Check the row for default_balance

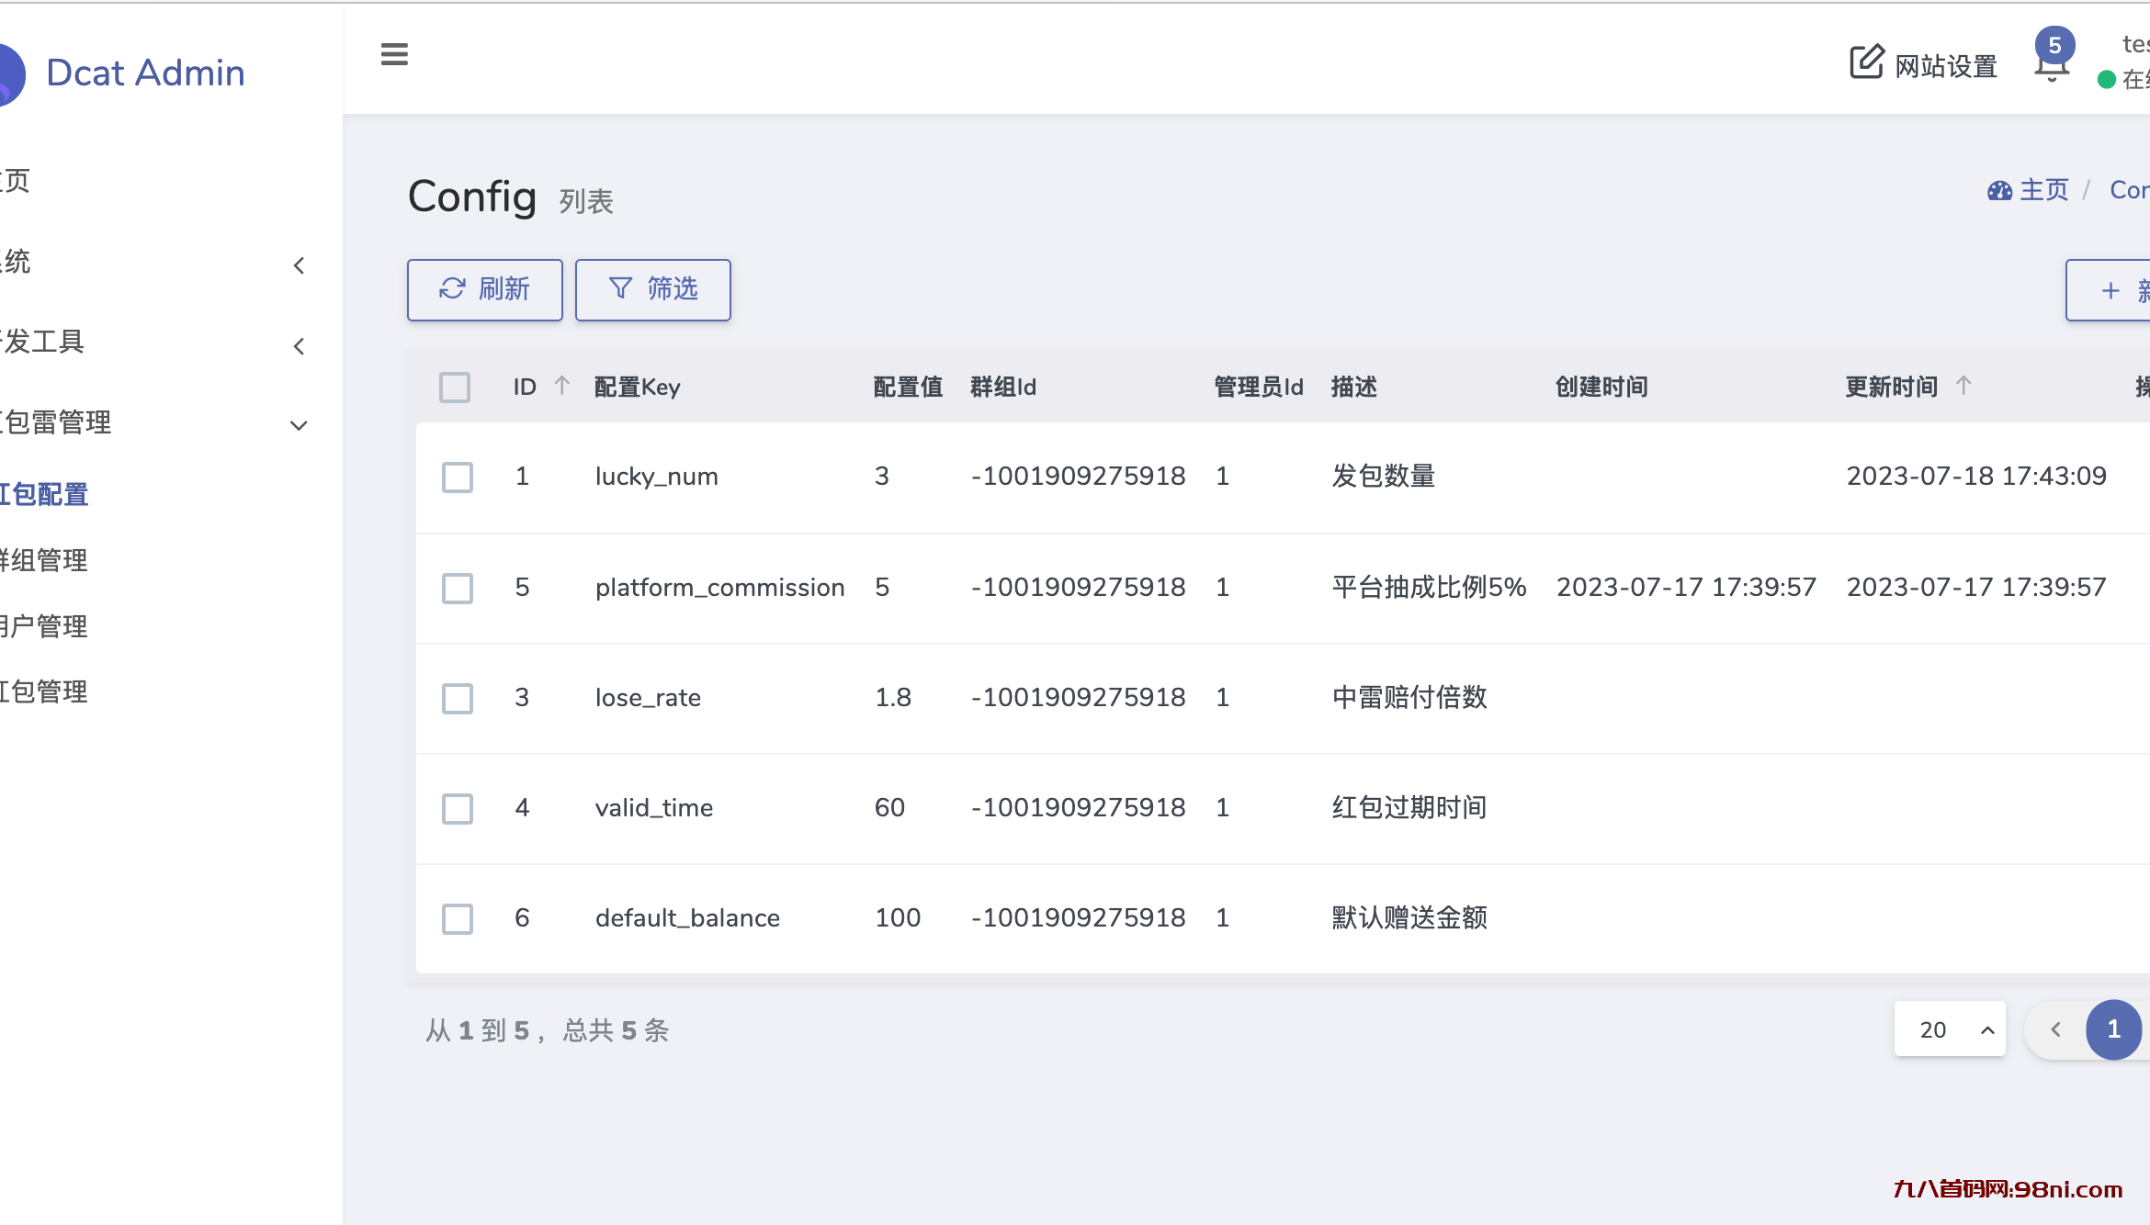(457, 918)
